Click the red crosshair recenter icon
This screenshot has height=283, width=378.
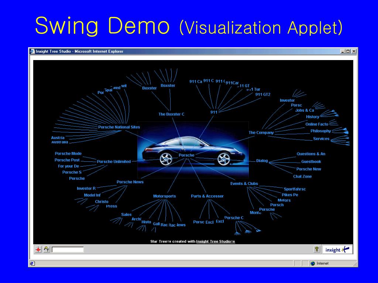point(38,249)
